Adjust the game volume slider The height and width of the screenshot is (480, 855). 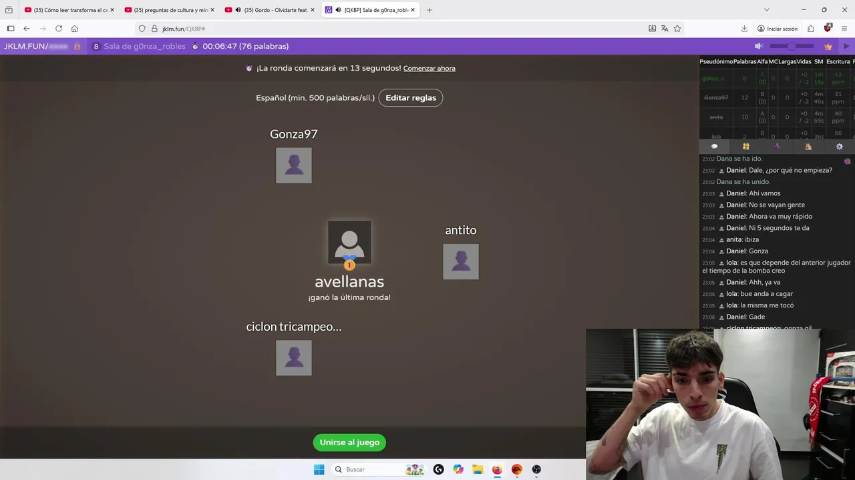pyautogui.click(x=792, y=46)
